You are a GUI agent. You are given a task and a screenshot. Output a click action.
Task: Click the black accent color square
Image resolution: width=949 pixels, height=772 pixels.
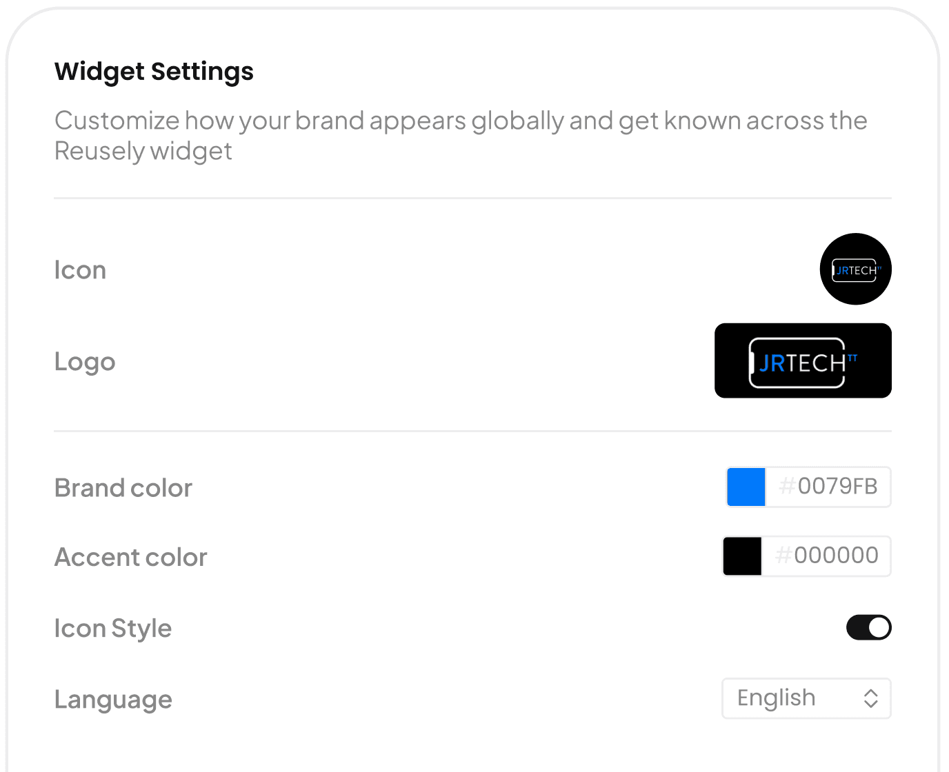click(742, 556)
